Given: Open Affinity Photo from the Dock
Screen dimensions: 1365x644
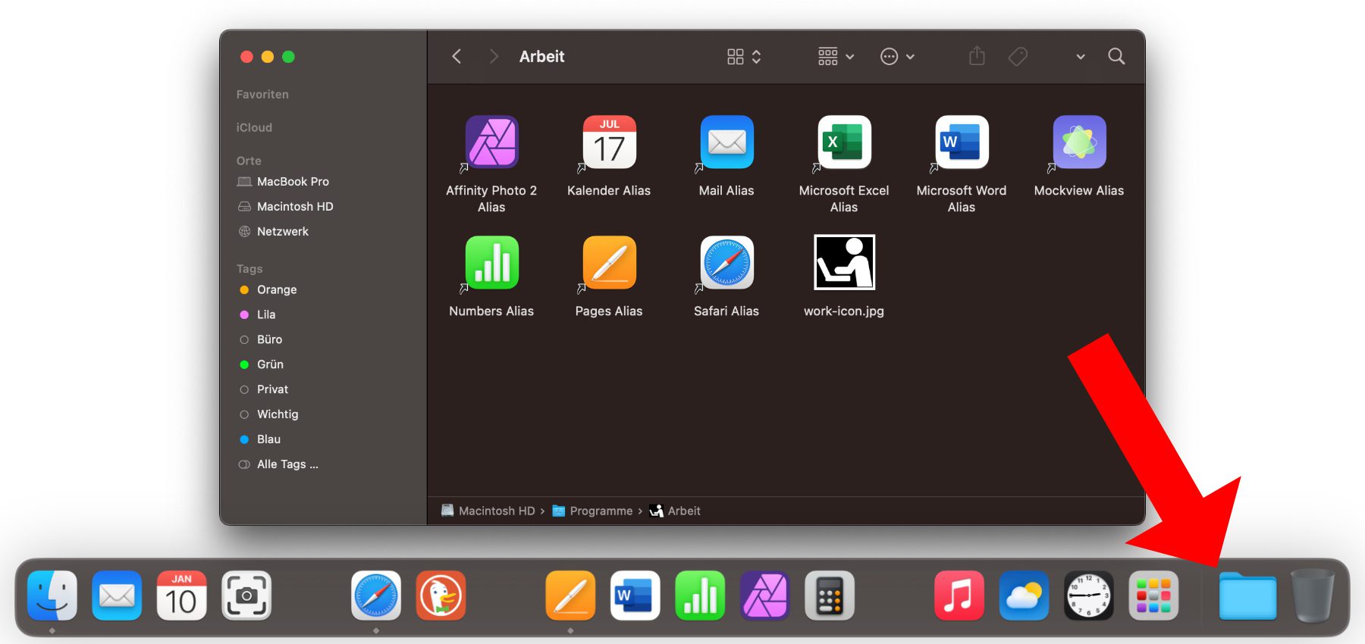Looking at the screenshot, I should tap(764, 596).
